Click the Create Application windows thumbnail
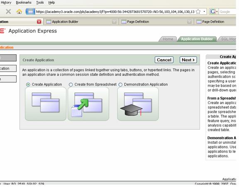The image size is (239, 187). tap(46, 104)
